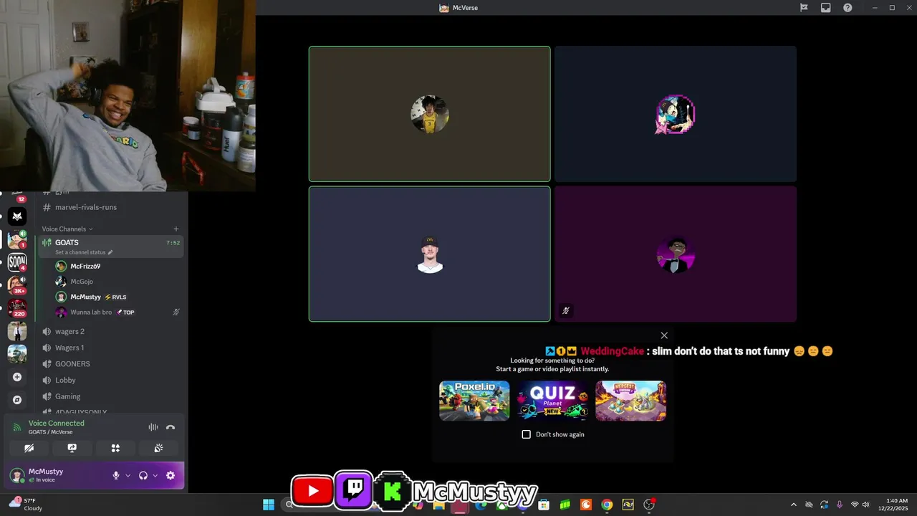Focus the muted suited-avatar call tile
This screenshot has height=516, width=917.
676,254
